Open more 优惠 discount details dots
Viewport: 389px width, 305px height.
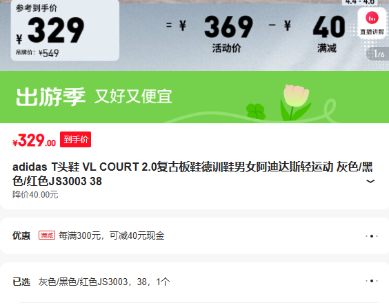(x=371, y=236)
